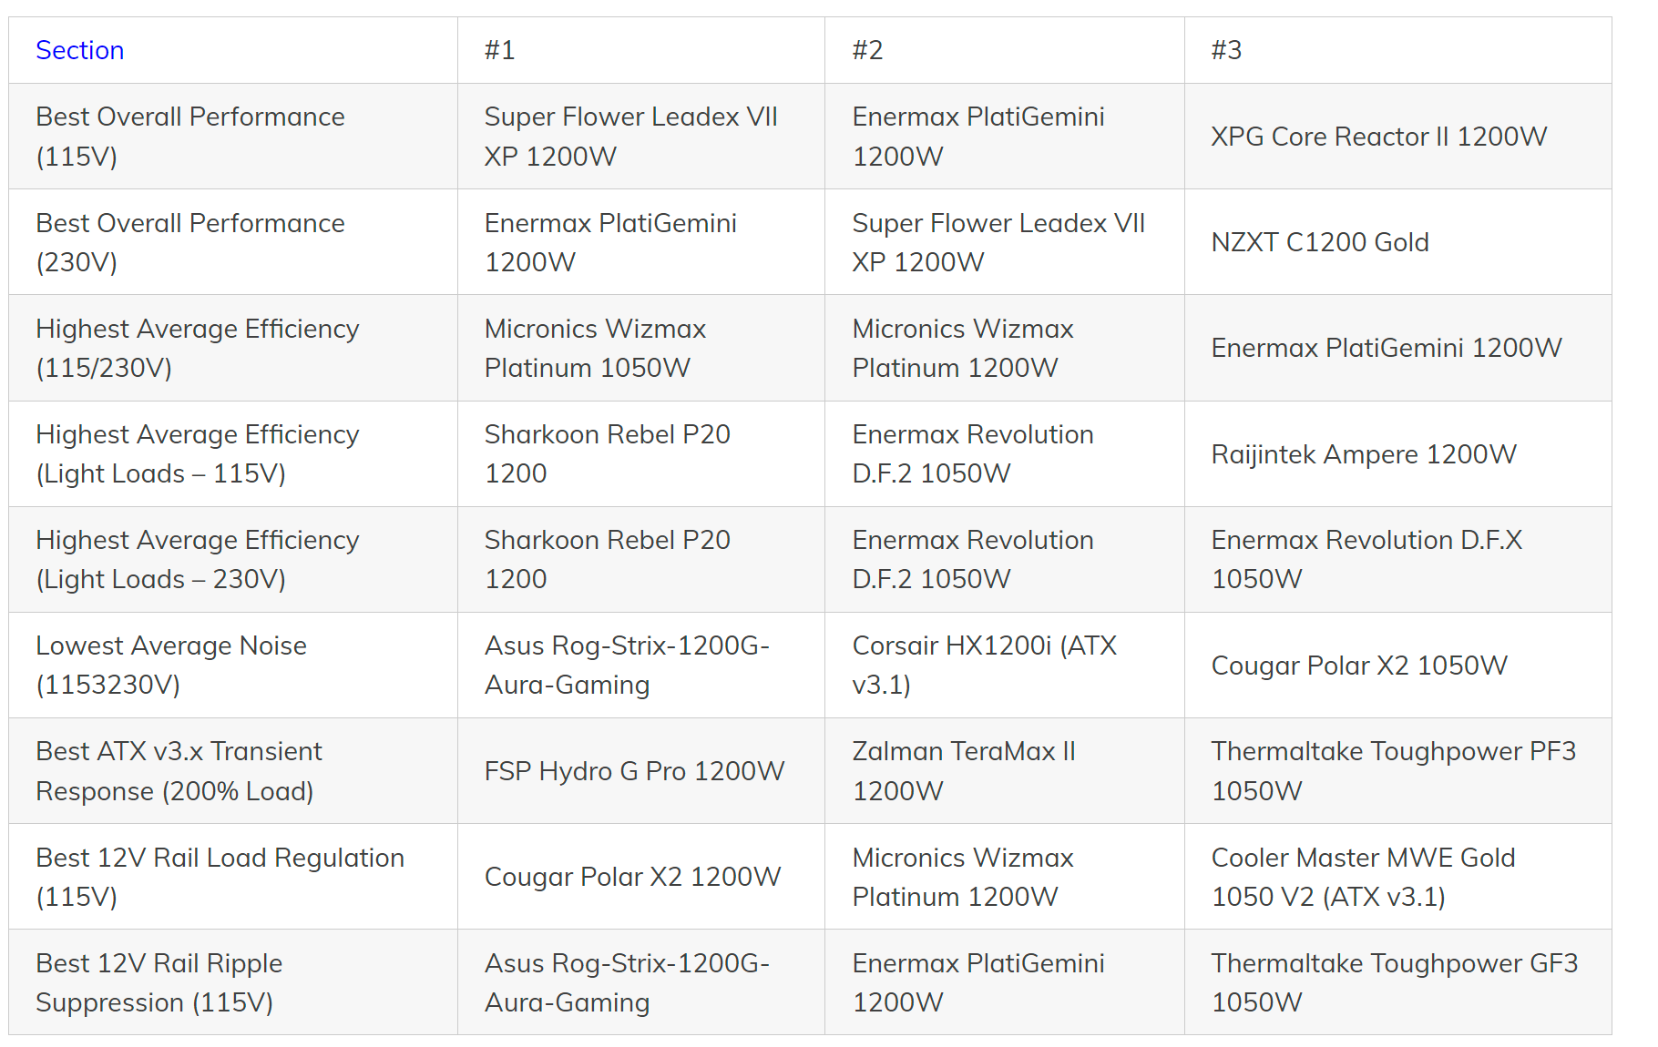1658x1047 pixels.
Task: Click the #1 column header
Action: click(499, 50)
